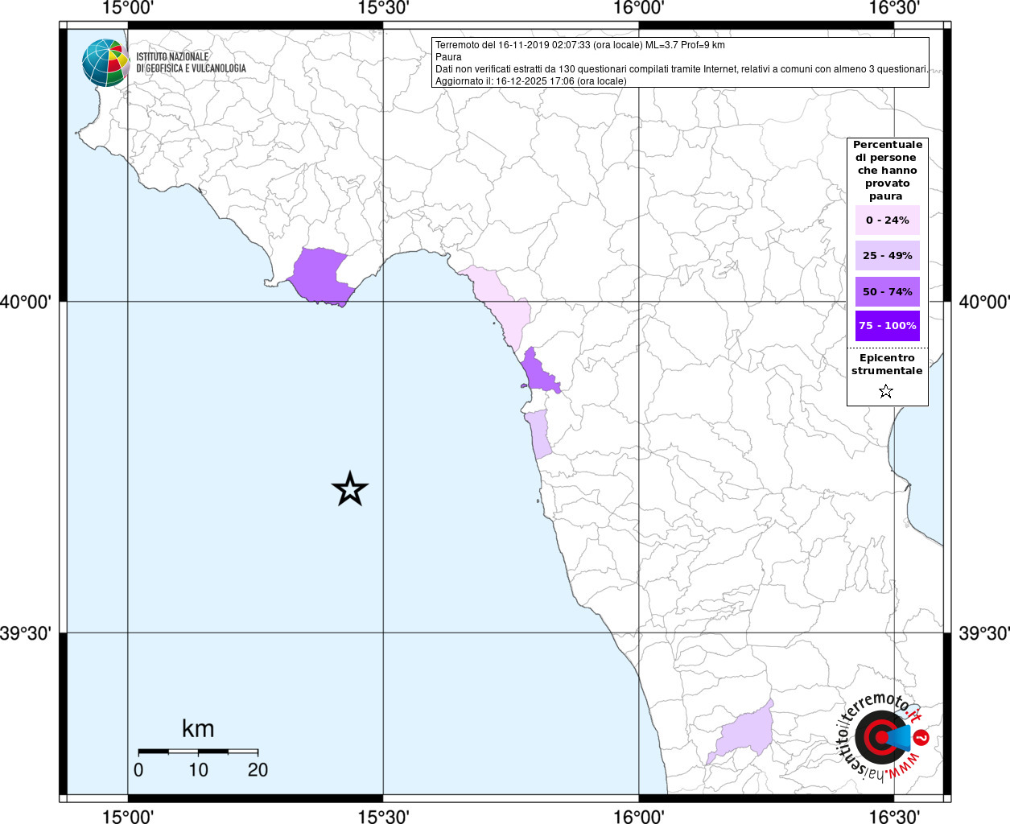The image size is (1010, 824).
Task: Click the 'Terremoto del 16-11-2019' header line
Action: pos(579,45)
